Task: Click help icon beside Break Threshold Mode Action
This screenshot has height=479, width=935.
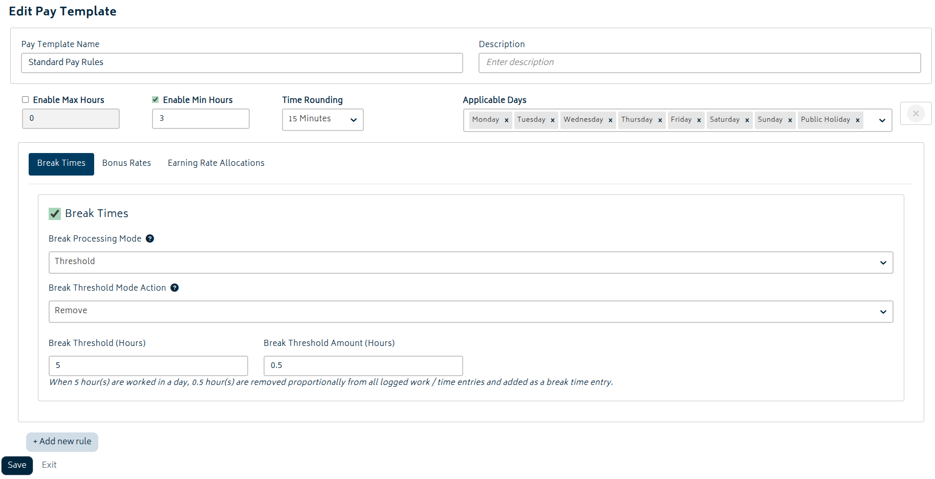Action: tap(175, 288)
